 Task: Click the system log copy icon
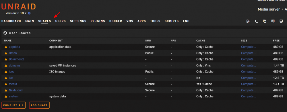coord(265,21)
